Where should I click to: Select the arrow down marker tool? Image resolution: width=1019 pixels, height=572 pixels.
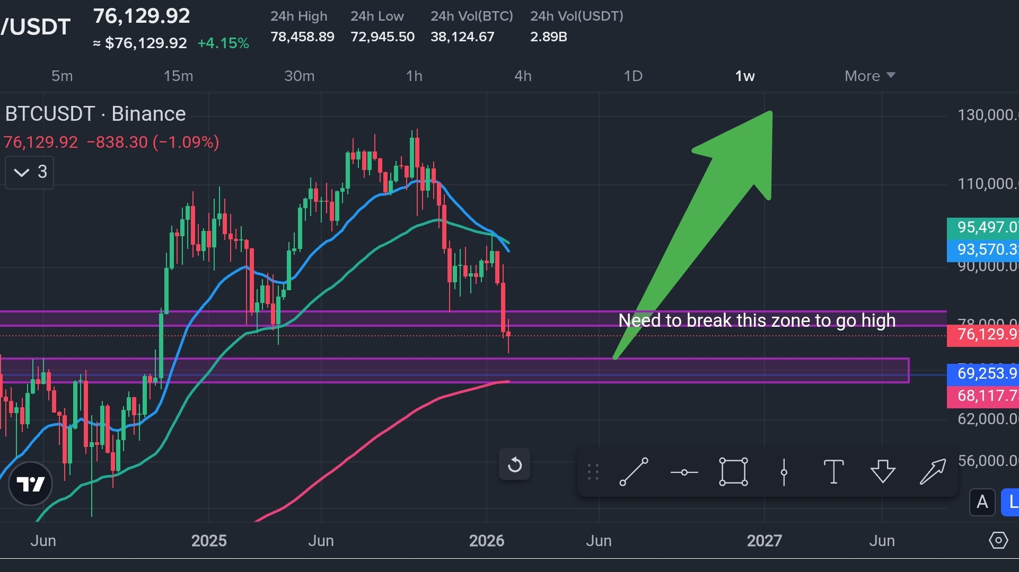[883, 471]
